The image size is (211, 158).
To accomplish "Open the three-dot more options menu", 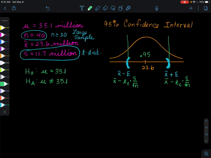I will click(198, 8).
